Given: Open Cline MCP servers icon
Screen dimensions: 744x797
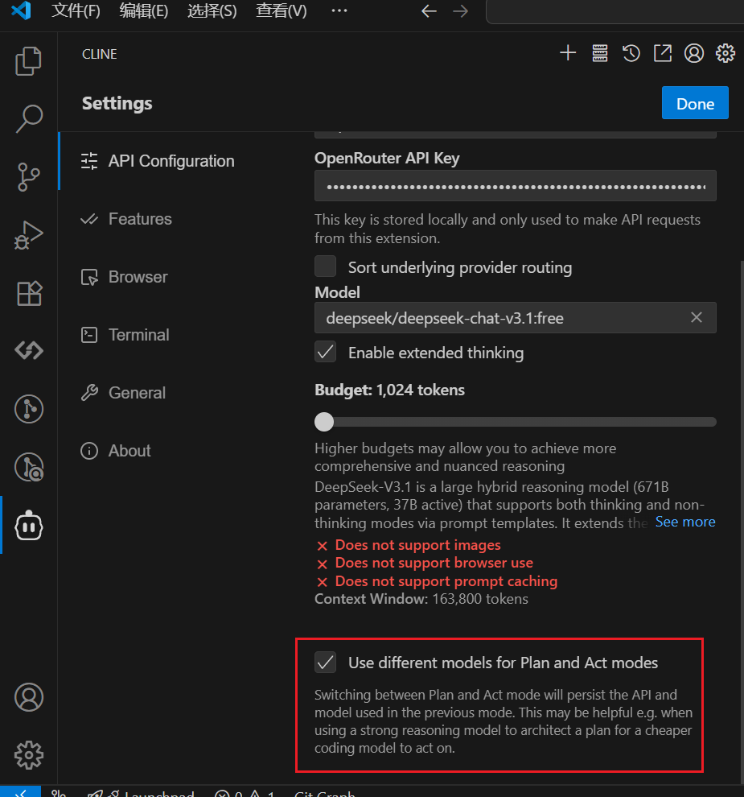Looking at the screenshot, I should tap(600, 53).
